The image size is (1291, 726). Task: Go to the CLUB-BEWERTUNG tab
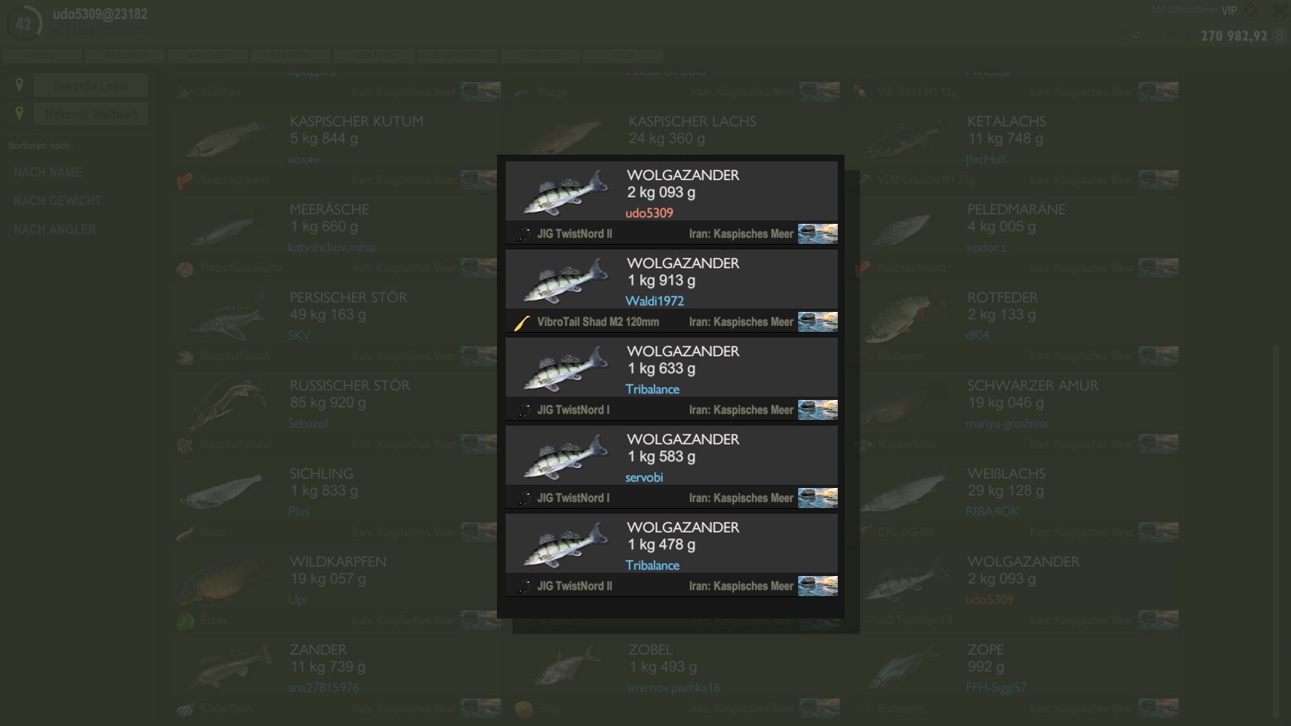click(x=457, y=55)
